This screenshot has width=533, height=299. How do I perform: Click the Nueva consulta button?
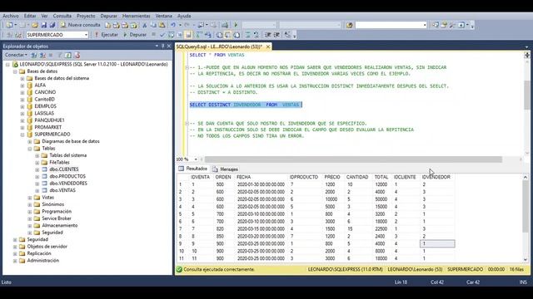81,25
